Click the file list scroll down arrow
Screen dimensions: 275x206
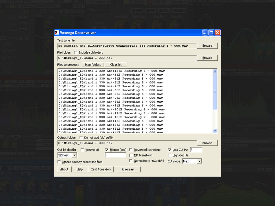(215, 131)
